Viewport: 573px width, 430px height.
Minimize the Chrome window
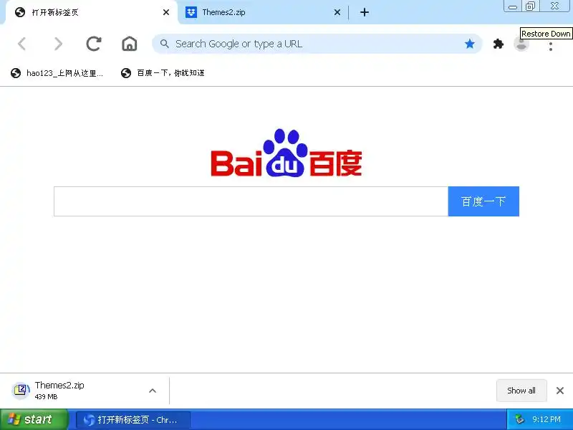(x=513, y=6)
